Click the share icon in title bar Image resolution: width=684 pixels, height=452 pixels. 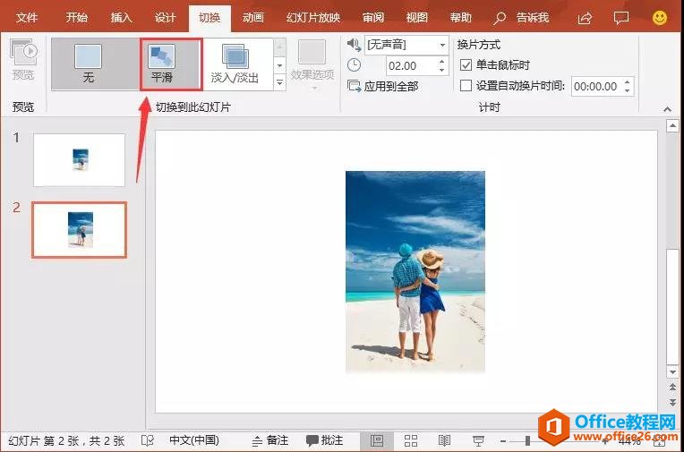pyautogui.click(x=585, y=17)
